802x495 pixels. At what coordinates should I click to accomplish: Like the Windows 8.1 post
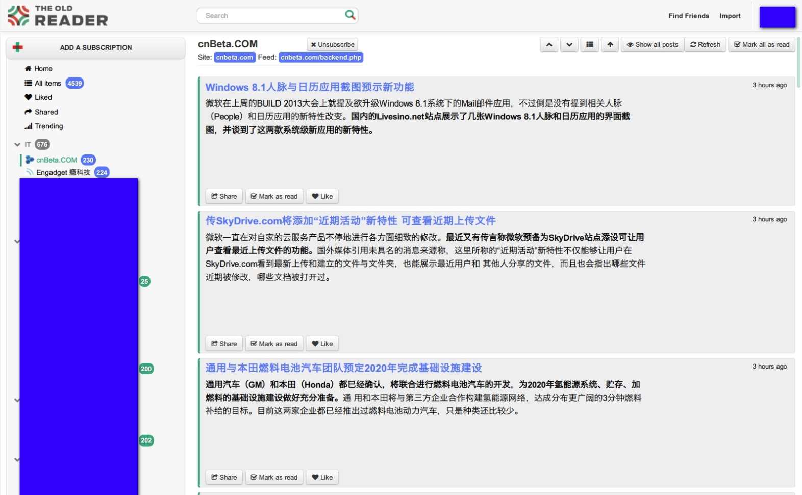(322, 196)
